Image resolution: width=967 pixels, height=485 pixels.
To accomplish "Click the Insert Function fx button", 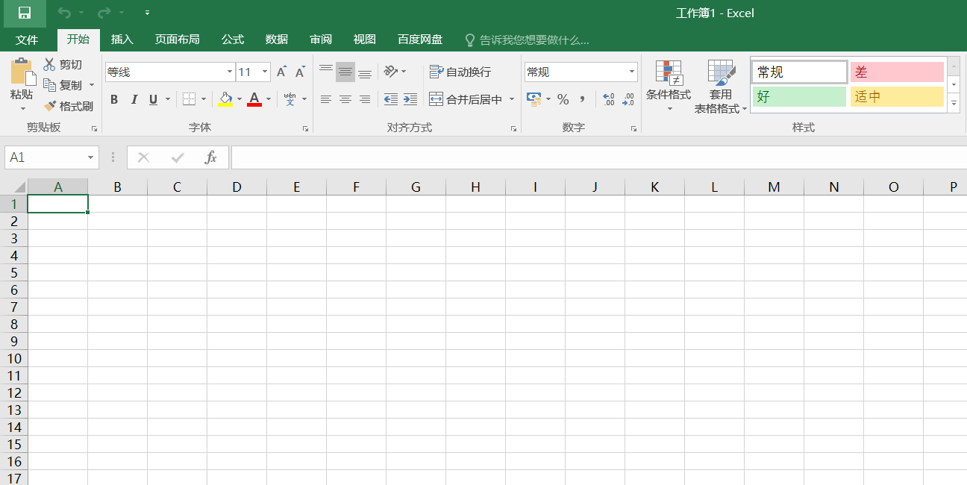I will (x=211, y=157).
